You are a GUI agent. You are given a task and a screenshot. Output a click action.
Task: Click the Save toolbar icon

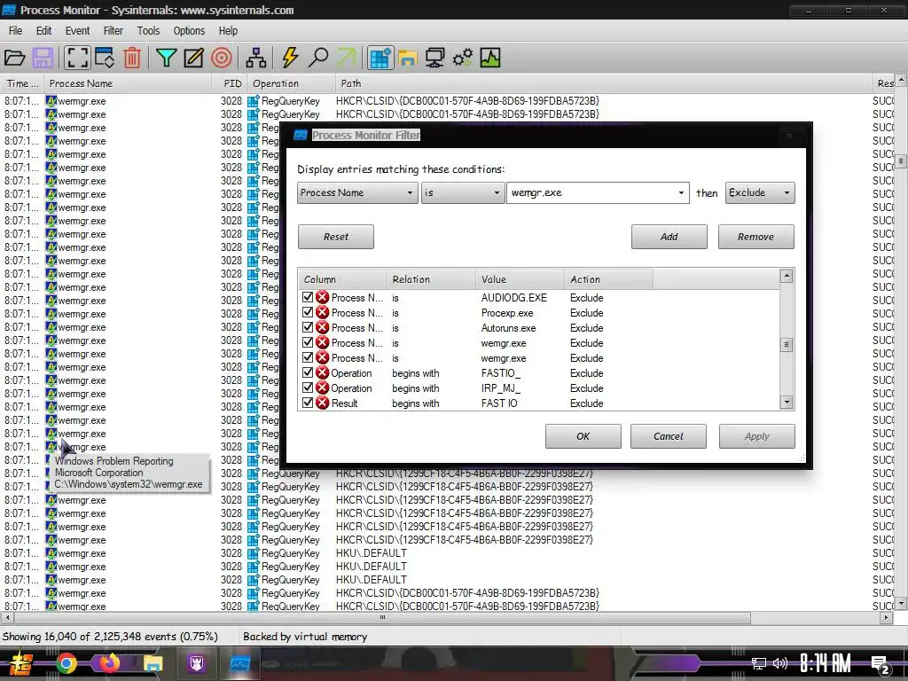43,58
